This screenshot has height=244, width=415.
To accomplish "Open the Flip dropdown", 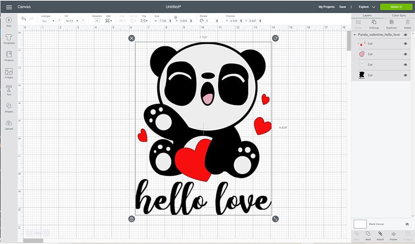I will [x=144, y=20].
